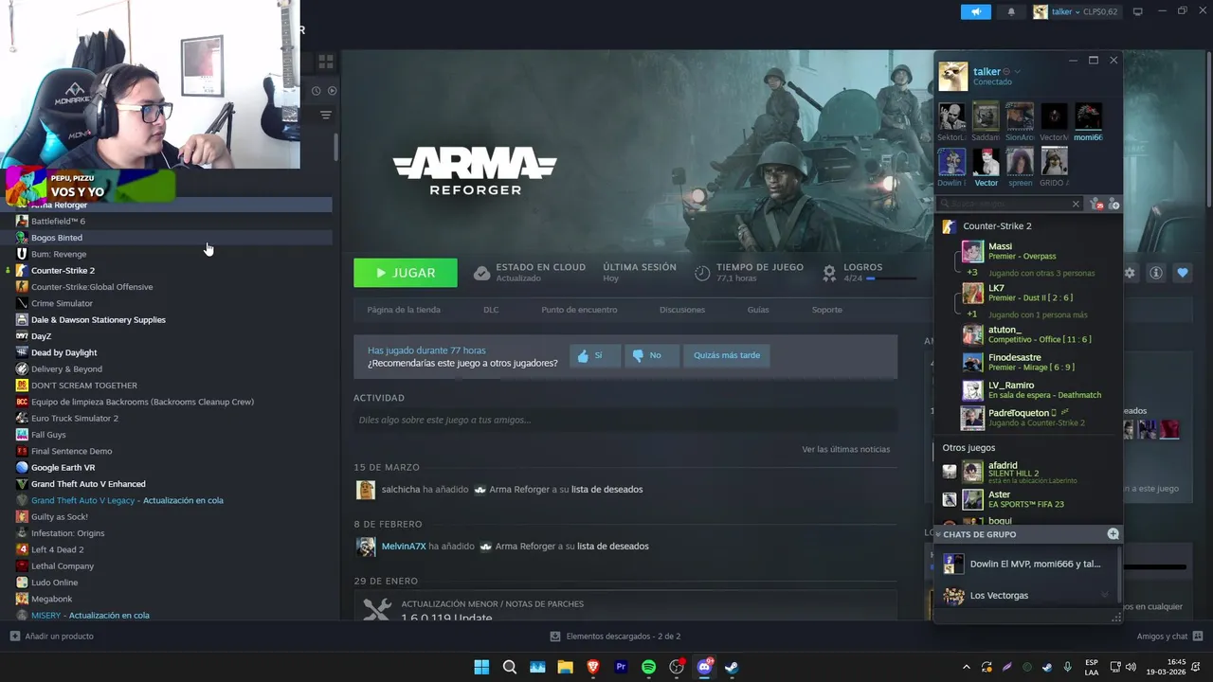Click Ver las últimas noticias link
Screen dimensions: 1213x682
pos(845,449)
